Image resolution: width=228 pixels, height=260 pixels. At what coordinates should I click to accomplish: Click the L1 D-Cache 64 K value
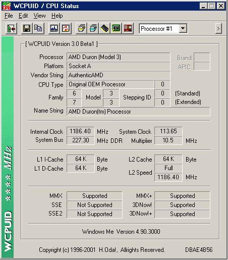coord(80,168)
